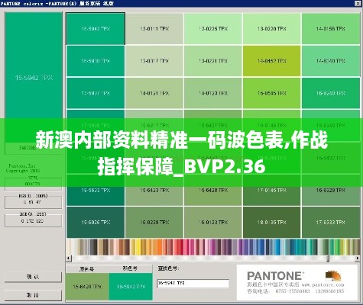Select the 16-0228 TPX swatch
The width and height of the screenshot is (363, 305).
point(154,223)
